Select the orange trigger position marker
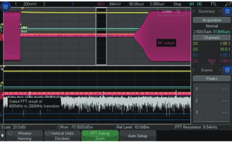This screenshot has width=232, height=143. click(x=22, y=8)
